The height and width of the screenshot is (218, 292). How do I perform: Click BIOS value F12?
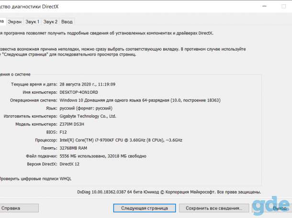(x=63, y=132)
